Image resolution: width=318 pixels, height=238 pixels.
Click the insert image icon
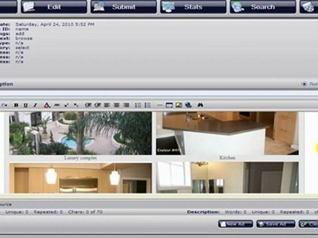point(179,105)
